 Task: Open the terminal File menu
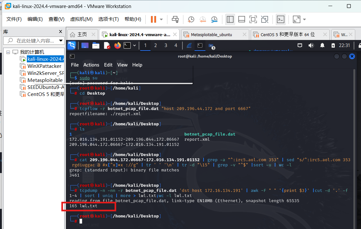coord(75,65)
